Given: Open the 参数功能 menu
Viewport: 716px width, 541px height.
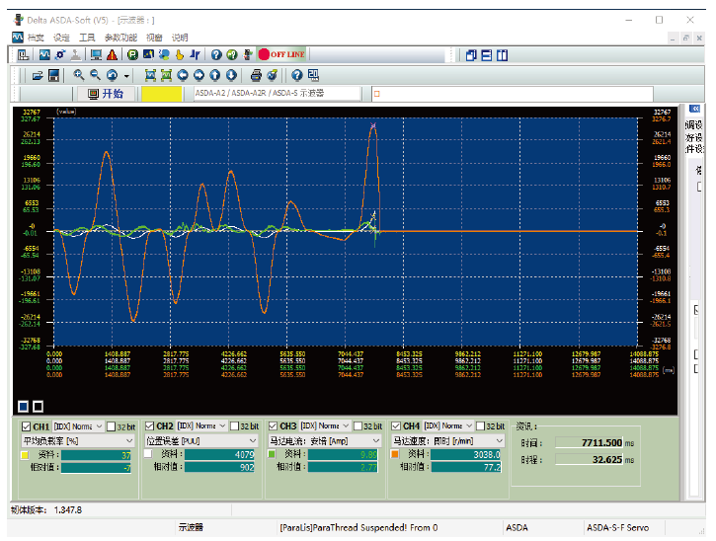Looking at the screenshot, I should (119, 38).
